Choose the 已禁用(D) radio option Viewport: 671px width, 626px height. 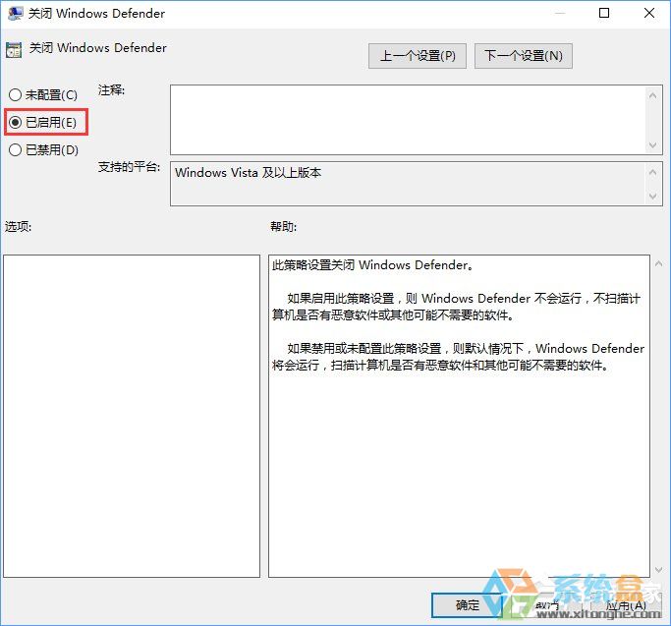pyautogui.click(x=43, y=149)
